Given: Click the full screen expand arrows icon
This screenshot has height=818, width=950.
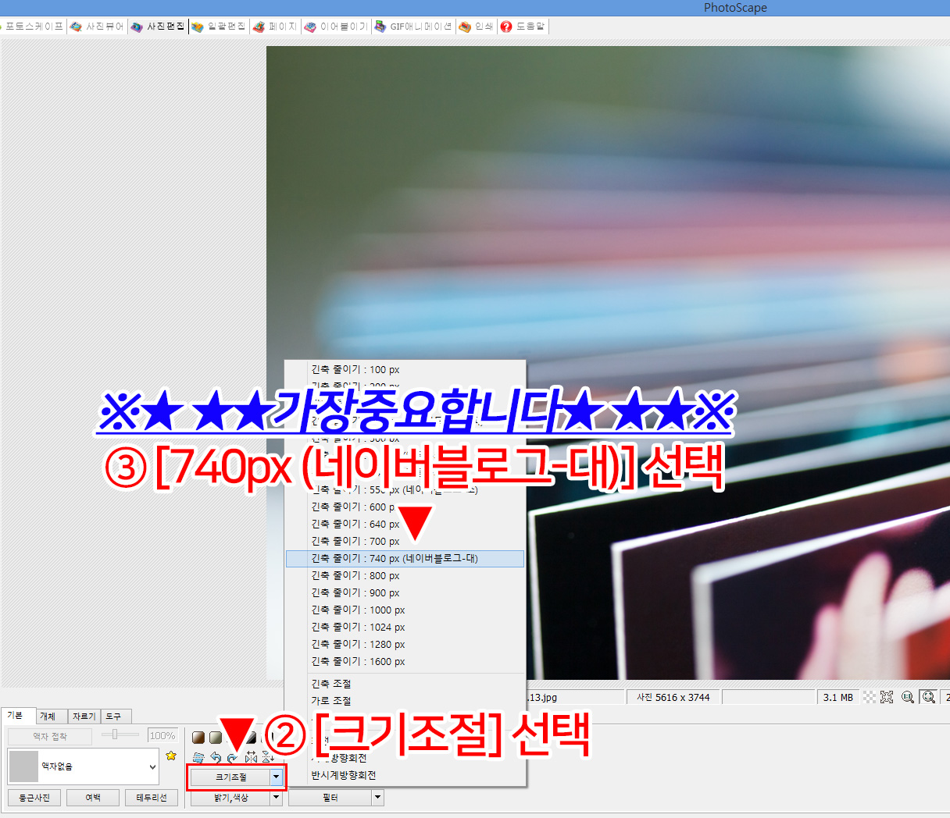Looking at the screenshot, I should (887, 697).
